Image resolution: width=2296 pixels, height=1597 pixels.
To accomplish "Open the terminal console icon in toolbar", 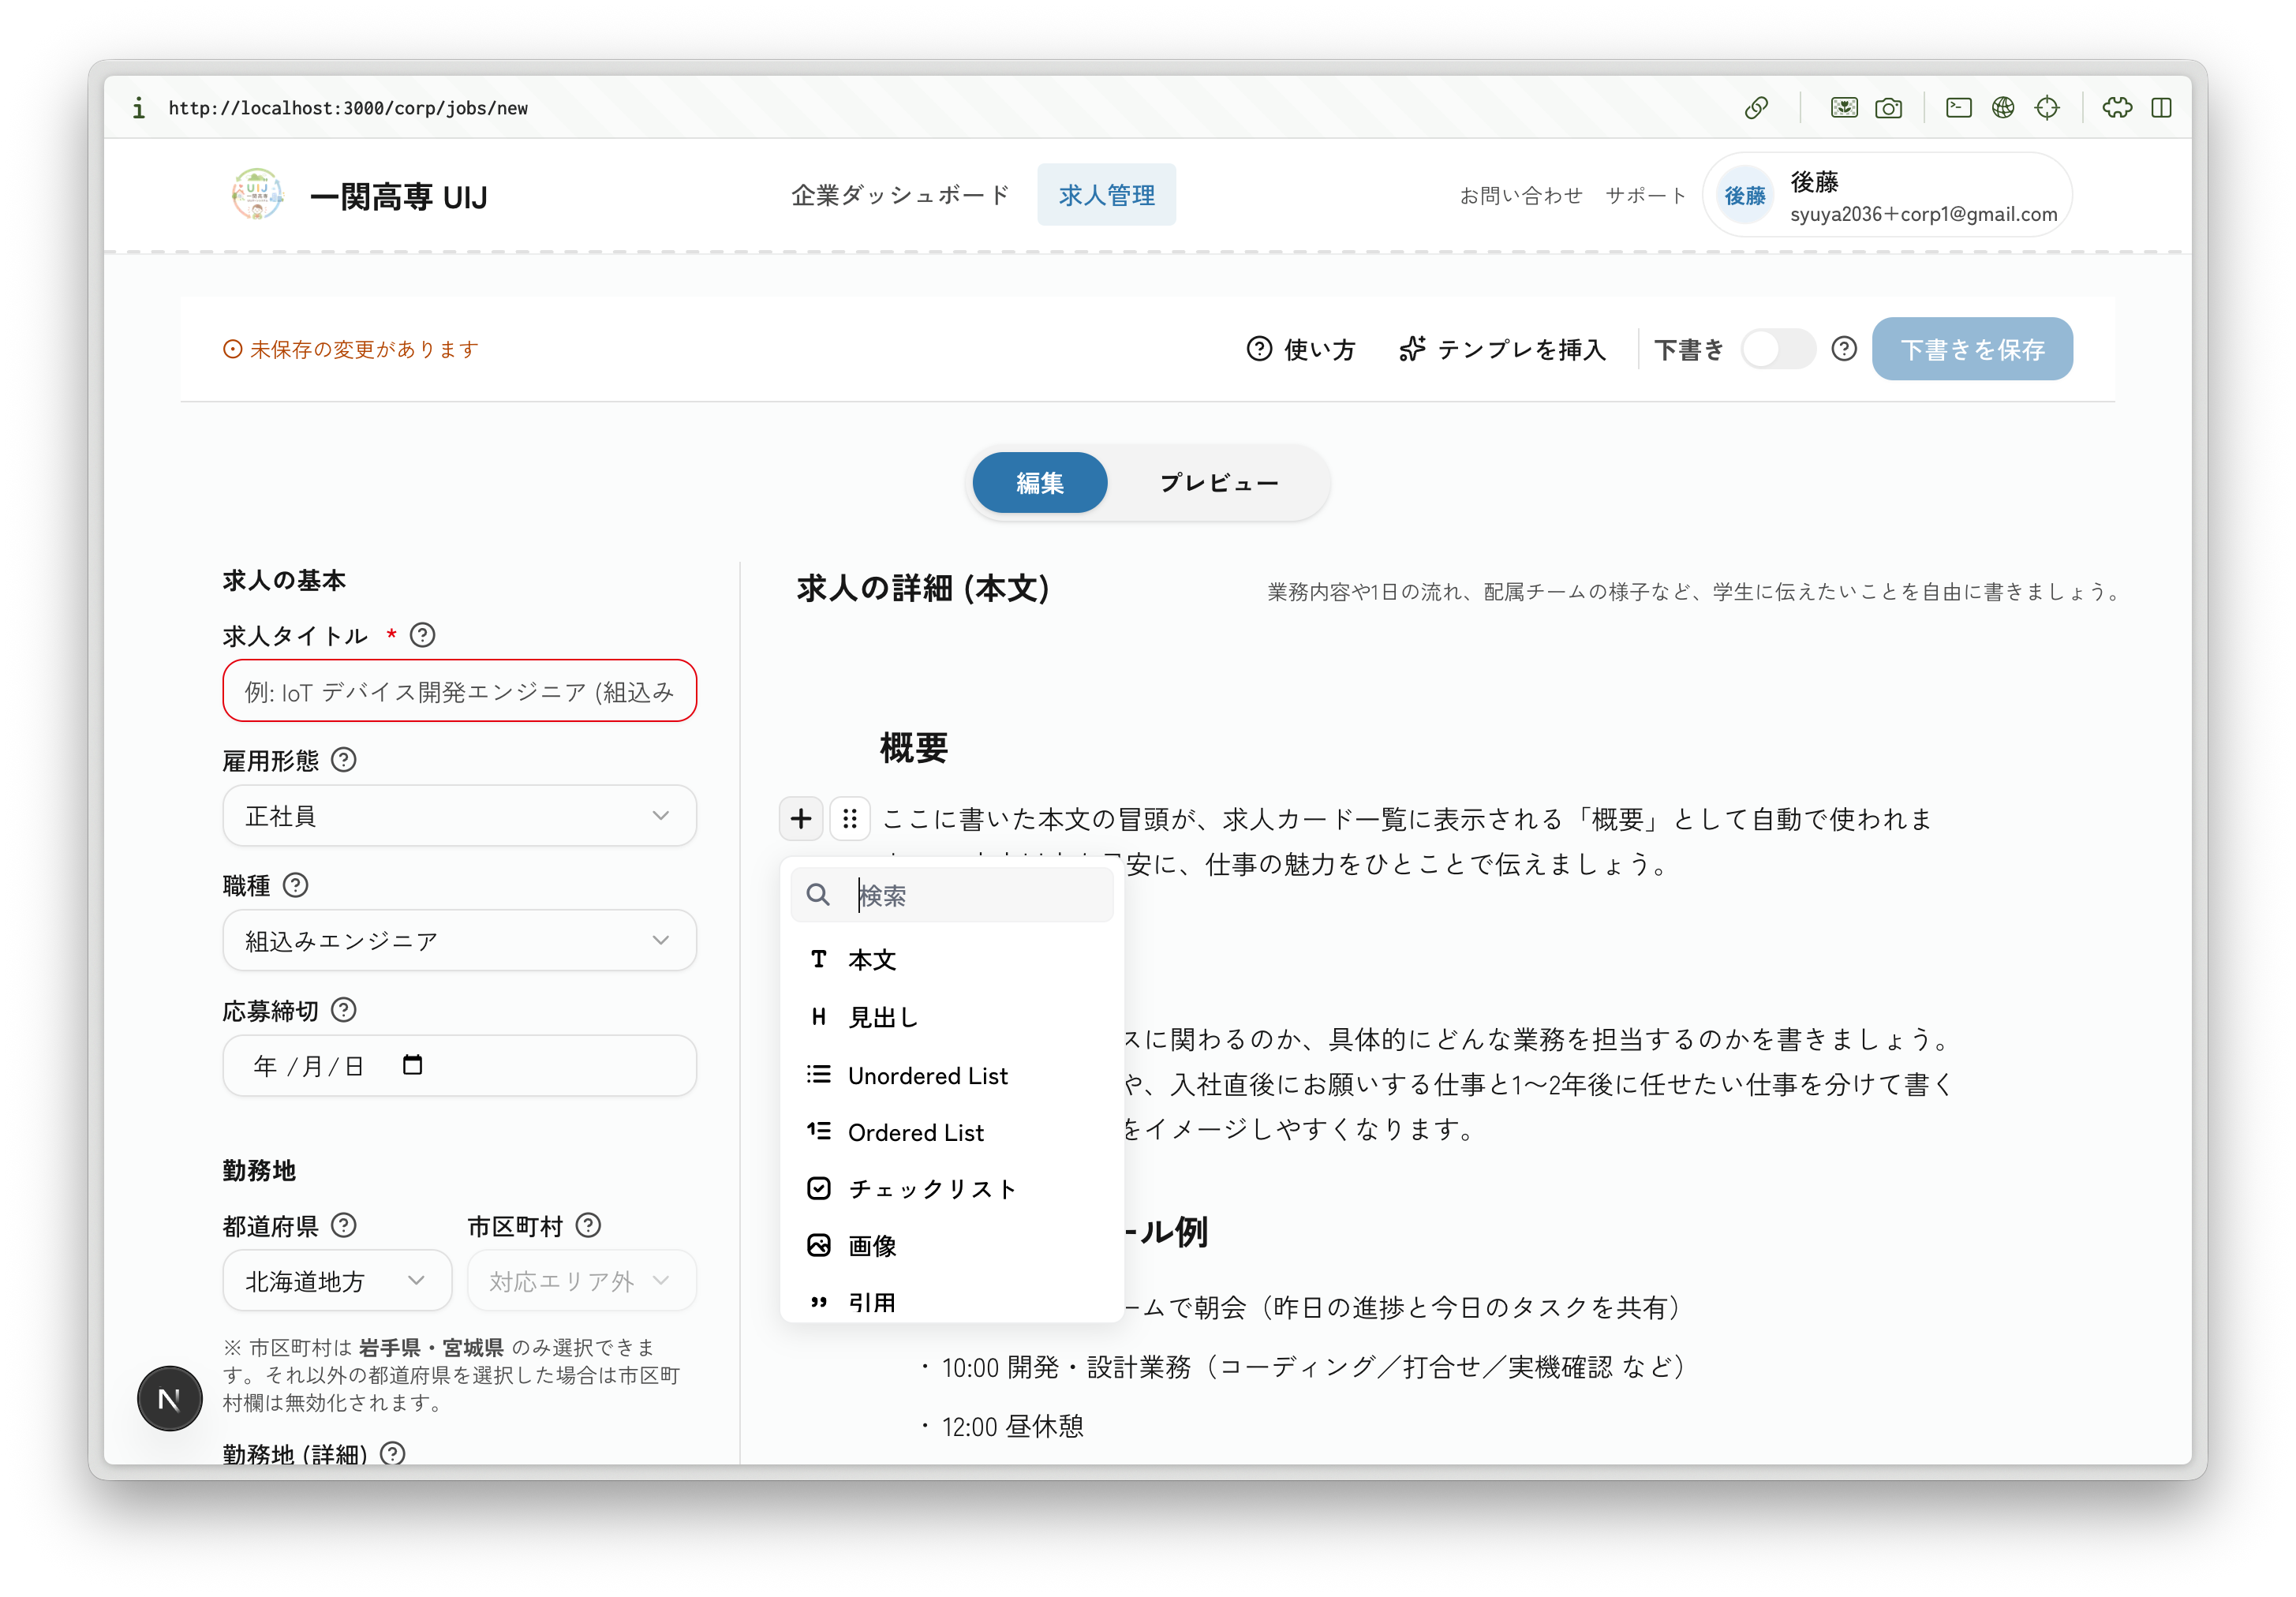I will click(1958, 108).
